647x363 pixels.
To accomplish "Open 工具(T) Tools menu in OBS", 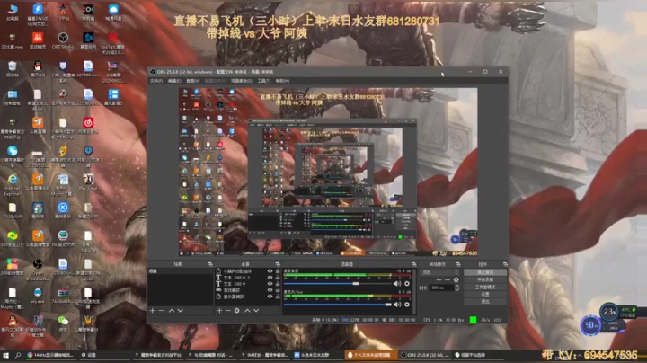I will [x=263, y=81].
